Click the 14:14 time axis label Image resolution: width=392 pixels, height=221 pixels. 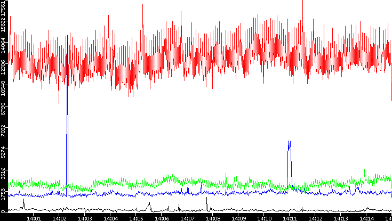pyautogui.click(x=366, y=218)
